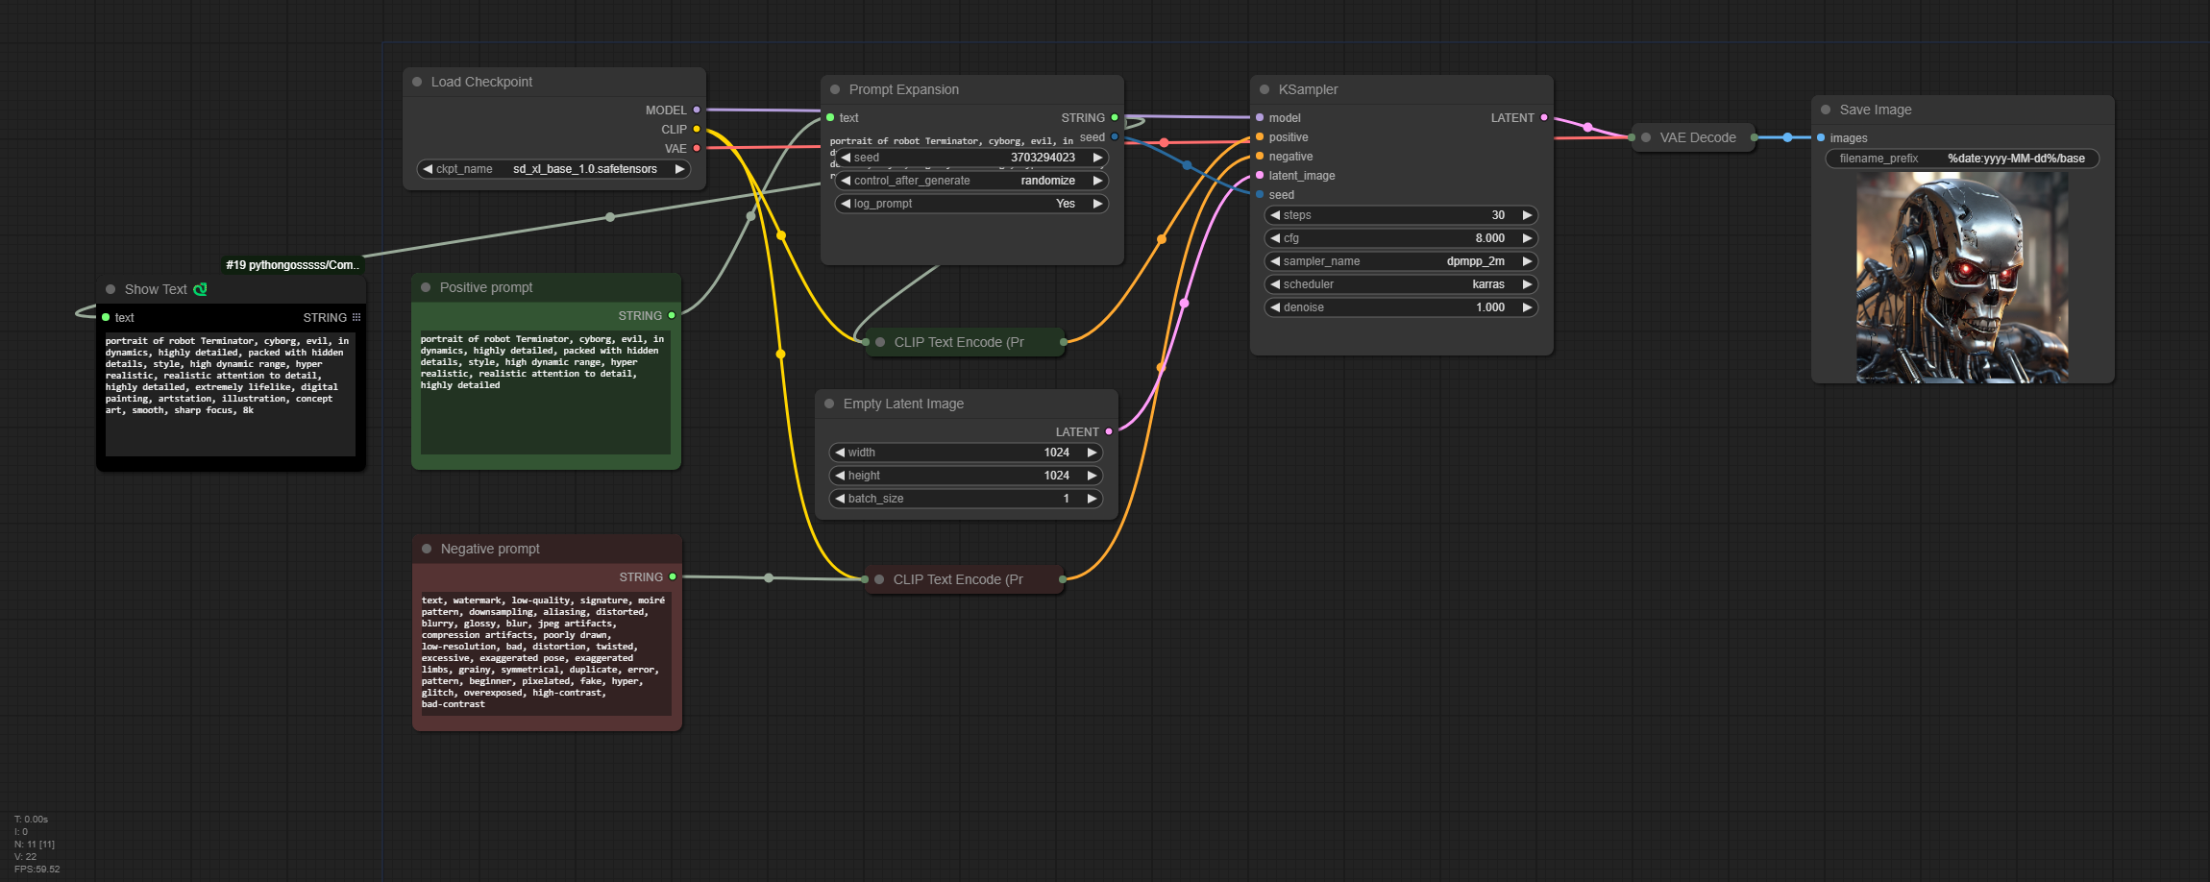Click the width value 1024

coord(1057,453)
